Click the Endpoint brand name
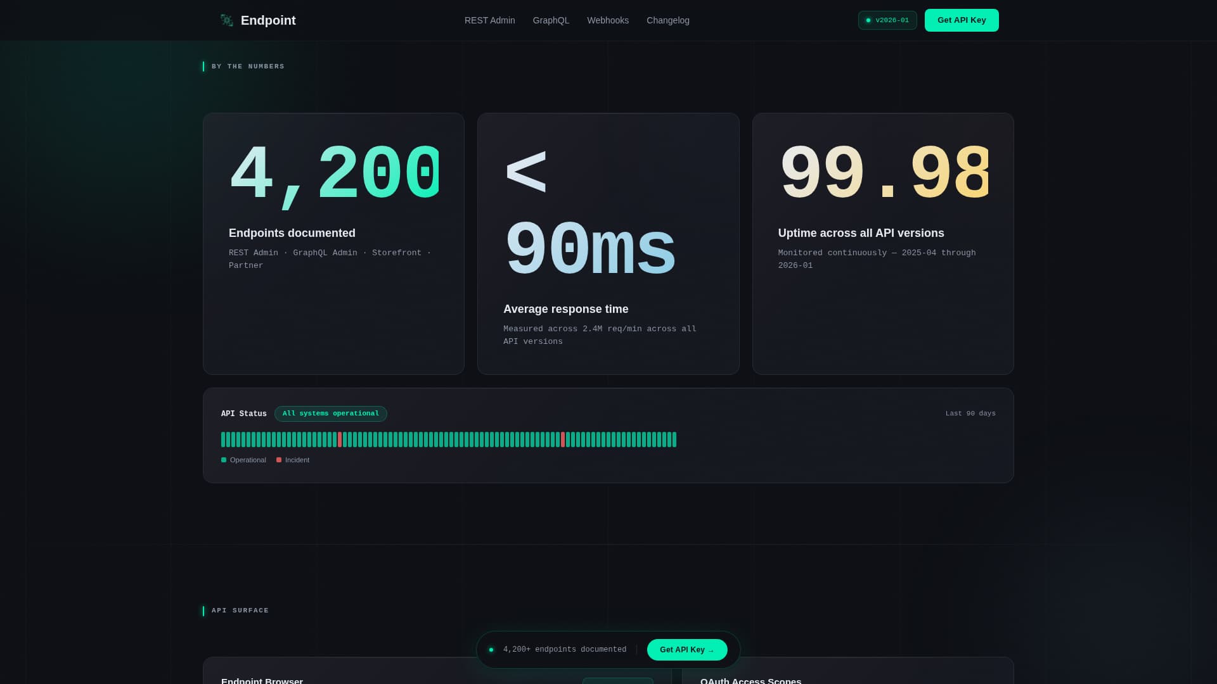The width and height of the screenshot is (1217, 684). click(268, 20)
